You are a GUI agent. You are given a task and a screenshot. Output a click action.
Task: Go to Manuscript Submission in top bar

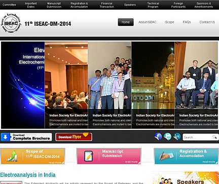tap(54, 5)
